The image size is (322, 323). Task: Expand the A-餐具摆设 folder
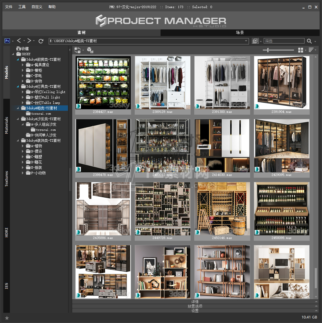[x=23, y=65]
